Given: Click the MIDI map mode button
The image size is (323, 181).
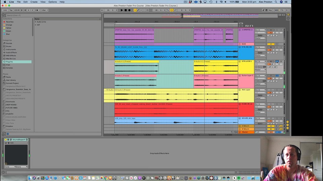Looking at the screenshot, I should pos(277,10).
